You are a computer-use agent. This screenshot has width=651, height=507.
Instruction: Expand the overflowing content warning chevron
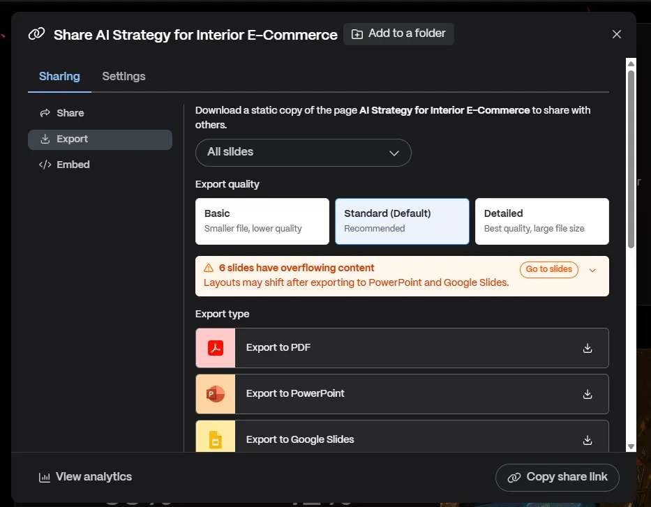coord(592,270)
